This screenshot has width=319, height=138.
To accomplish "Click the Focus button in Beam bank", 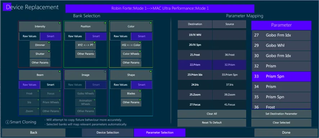I will [51, 94].
